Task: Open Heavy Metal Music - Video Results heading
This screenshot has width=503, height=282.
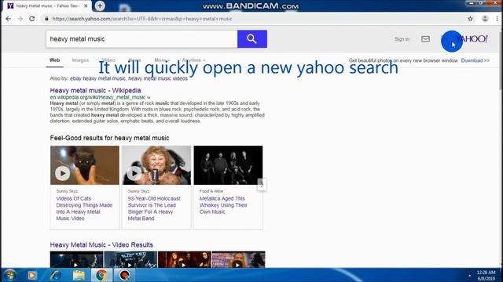Action: [x=101, y=245]
